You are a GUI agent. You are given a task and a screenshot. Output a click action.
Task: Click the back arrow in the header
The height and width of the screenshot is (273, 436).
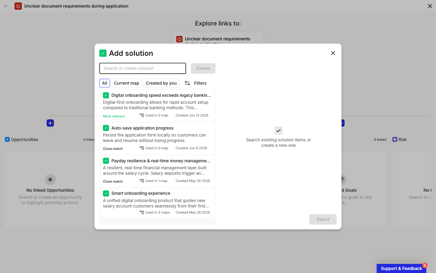[6, 6]
